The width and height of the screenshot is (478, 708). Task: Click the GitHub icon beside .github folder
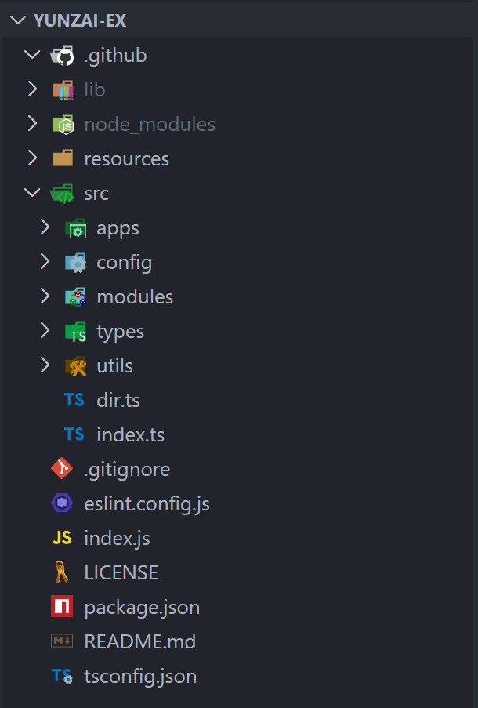pos(62,55)
